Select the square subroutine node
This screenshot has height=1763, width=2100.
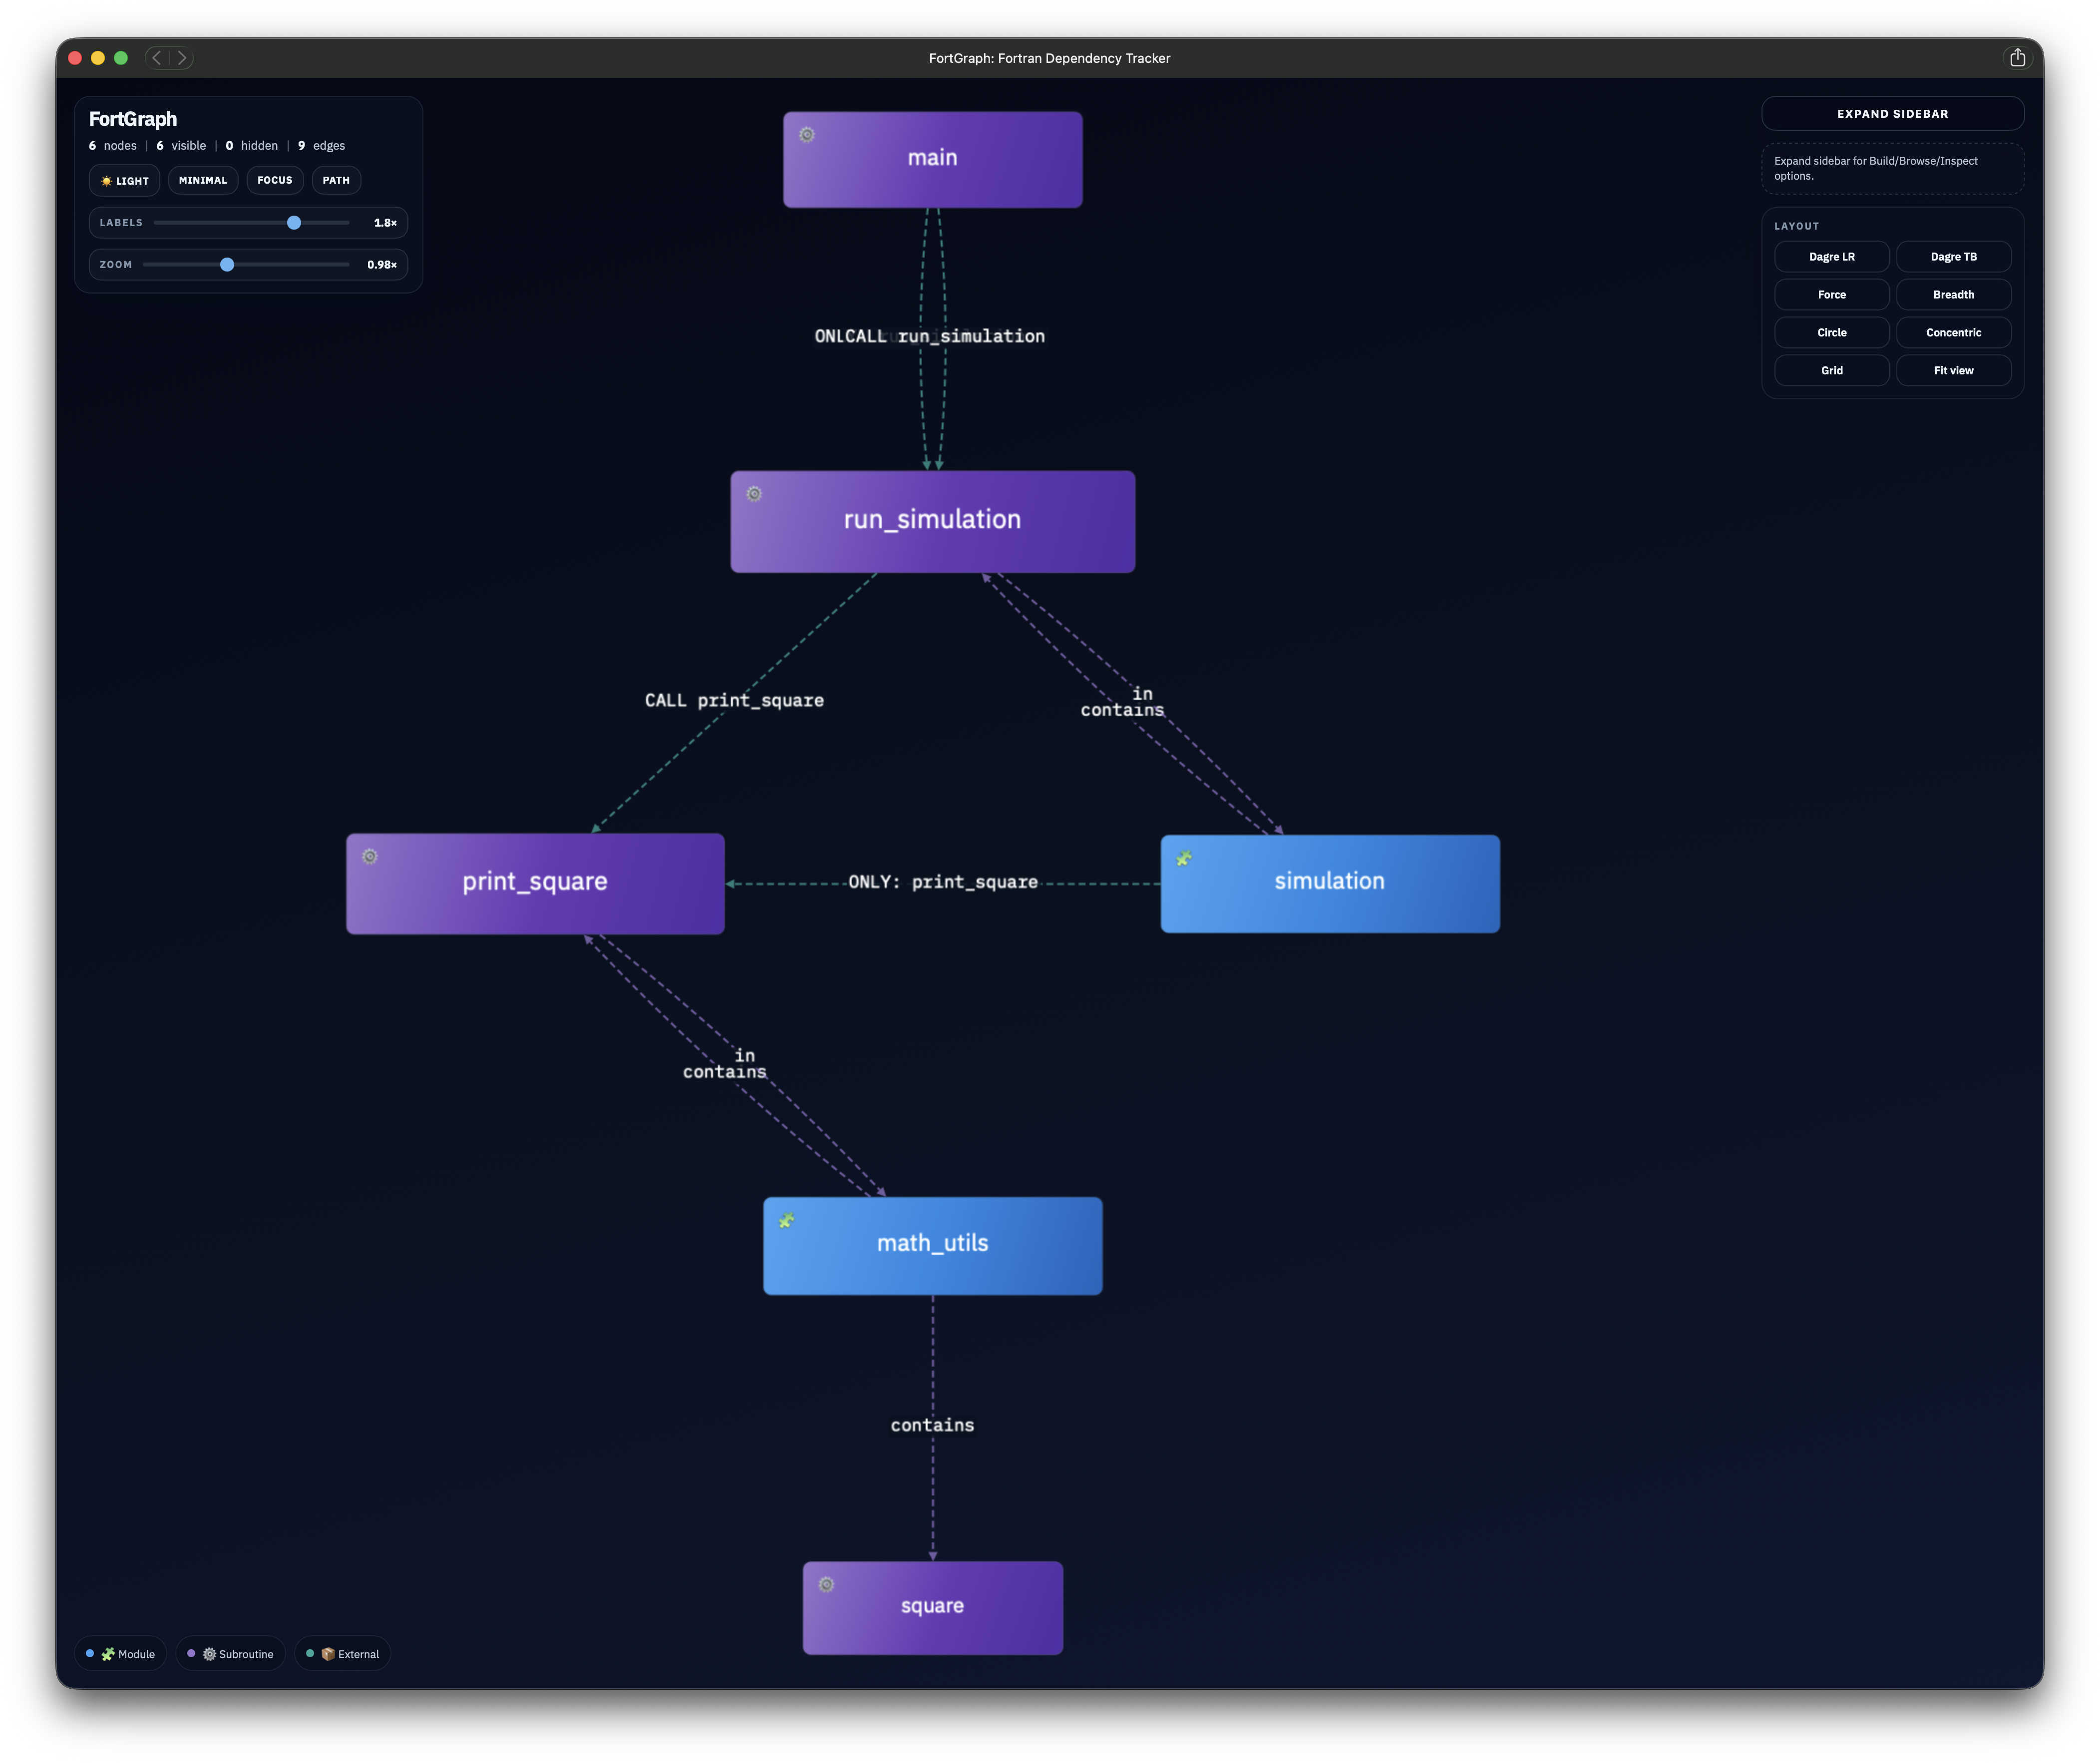tap(932, 1608)
